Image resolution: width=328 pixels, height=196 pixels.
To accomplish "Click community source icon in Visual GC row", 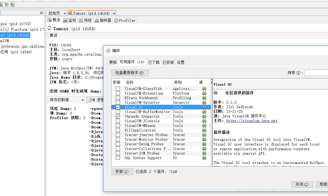I will (x=204, y=107).
